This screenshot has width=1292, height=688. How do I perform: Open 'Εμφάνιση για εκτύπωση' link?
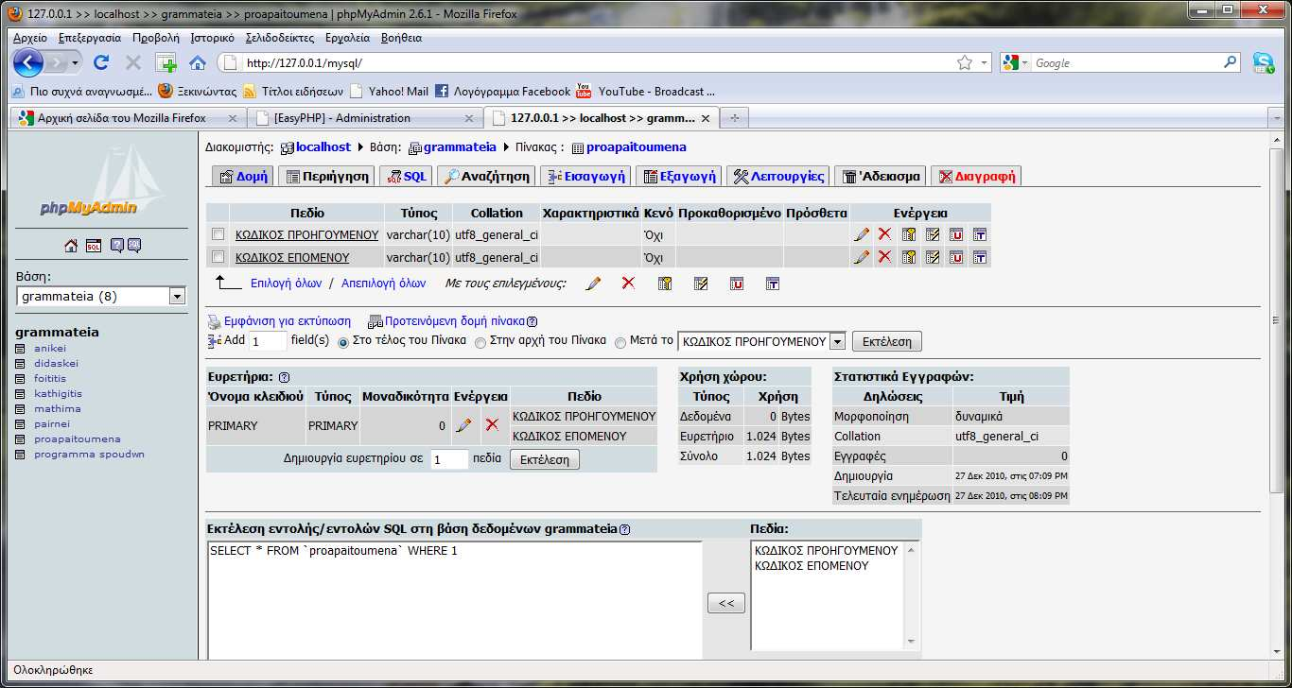[286, 321]
